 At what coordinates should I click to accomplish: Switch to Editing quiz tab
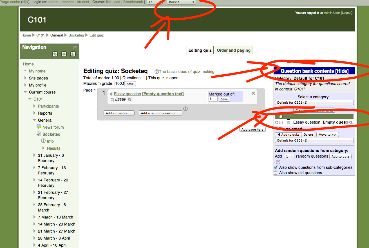[x=200, y=50]
